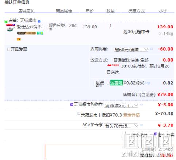Click the 小计 column header

pyautogui.click(x=163, y=11)
